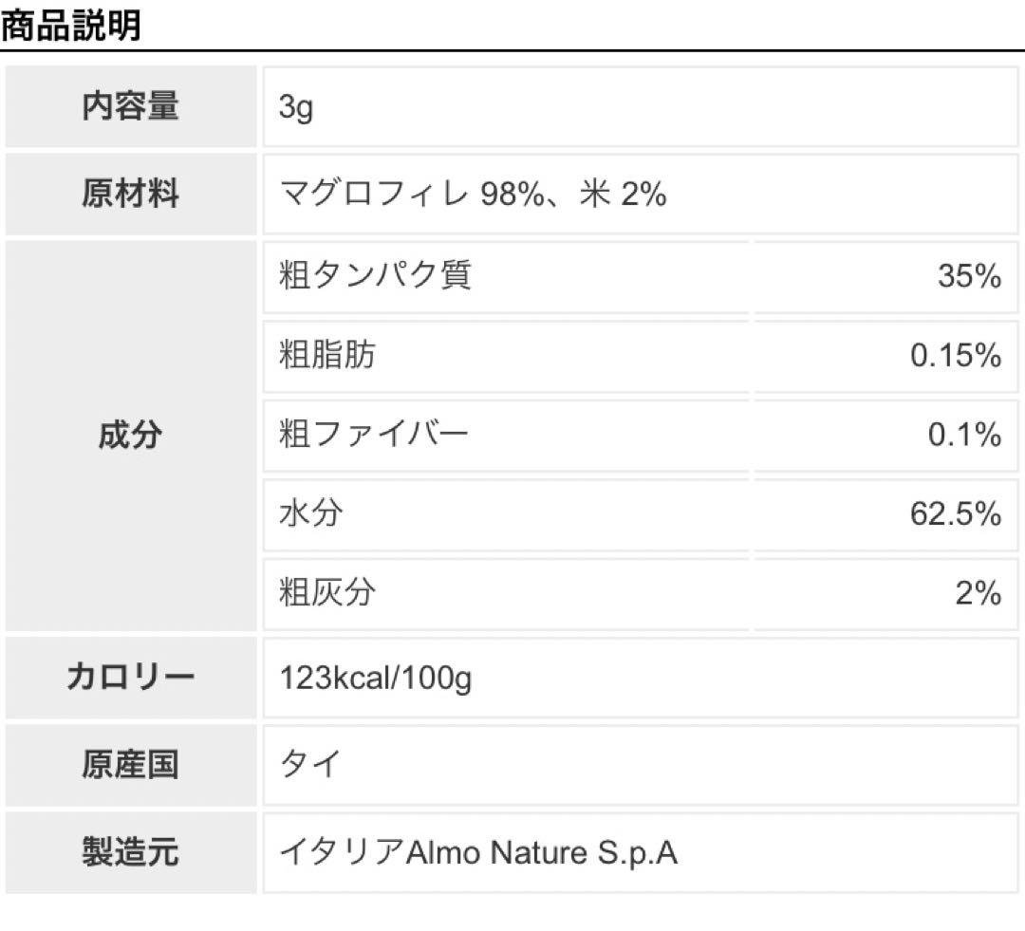Select the 粗ファイバー row label
This screenshot has height=931, width=1025.
[x=373, y=434]
